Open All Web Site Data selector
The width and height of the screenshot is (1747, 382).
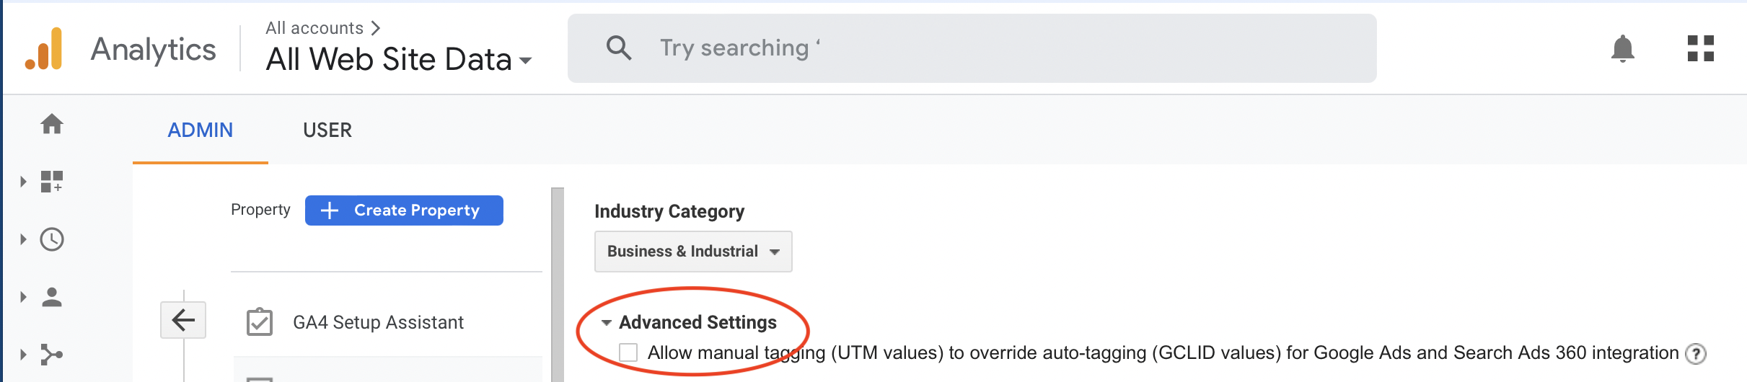coord(399,60)
